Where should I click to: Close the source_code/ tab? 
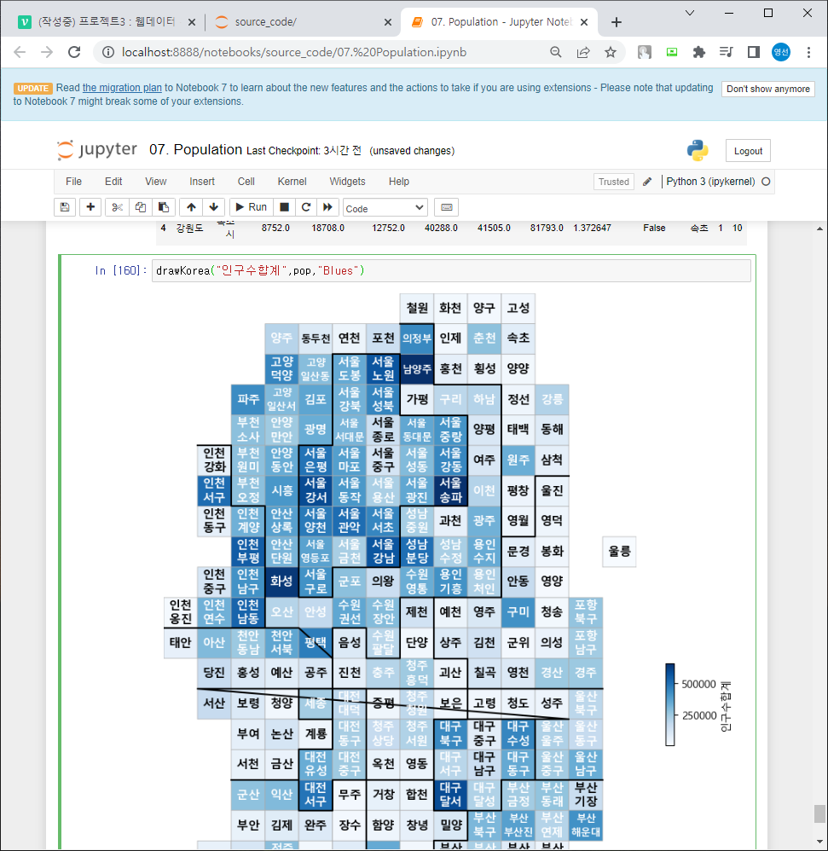click(387, 22)
